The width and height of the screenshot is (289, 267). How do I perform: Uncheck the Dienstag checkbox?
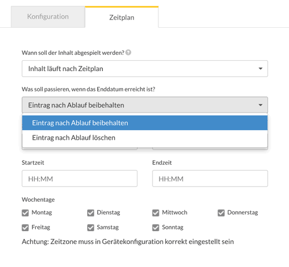click(x=91, y=213)
